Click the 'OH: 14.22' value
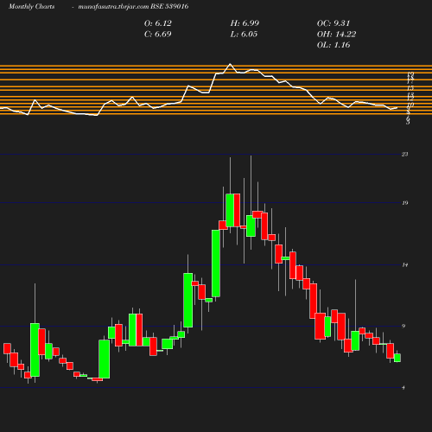Image resolution: width=432 pixels, height=432 pixels. 336,35
